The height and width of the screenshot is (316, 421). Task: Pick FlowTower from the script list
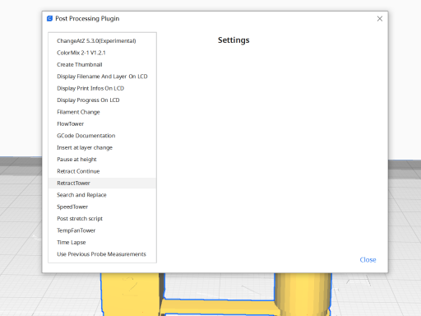[102, 124]
